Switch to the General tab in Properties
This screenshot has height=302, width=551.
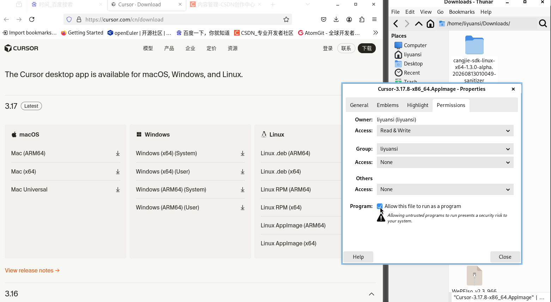tap(359, 105)
